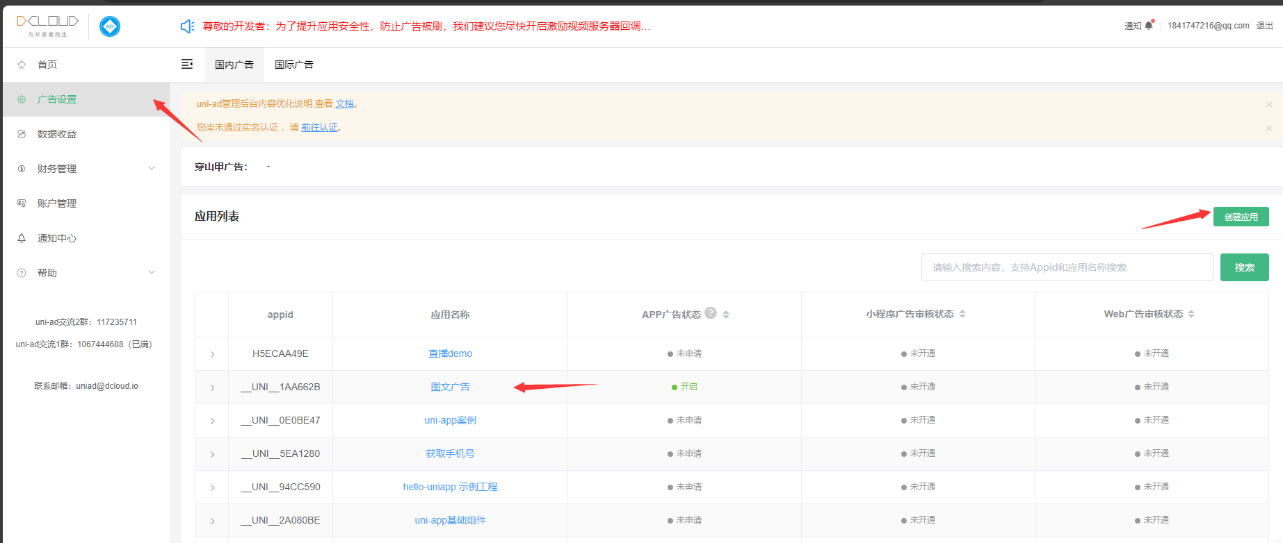The width and height of the screenshot is (1283, 543).
Task: Click appid cell H5ECAA49E
Action: pos(280,353)
